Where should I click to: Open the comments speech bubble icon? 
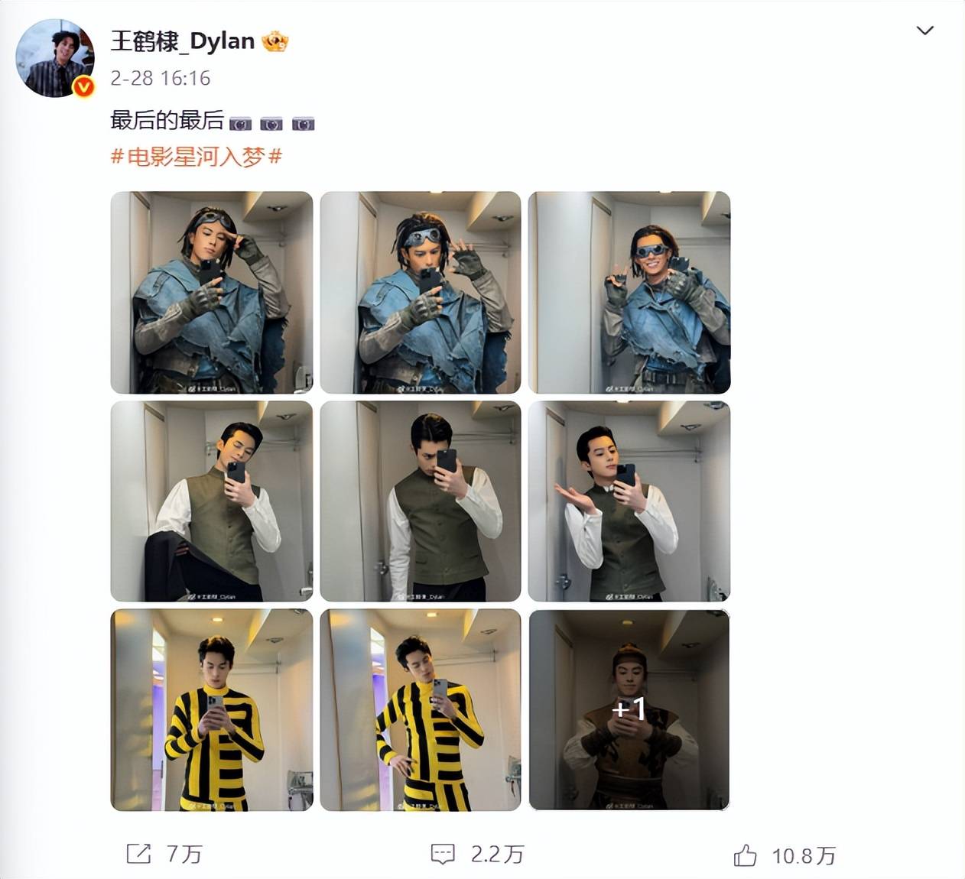(x=443, y=854)
